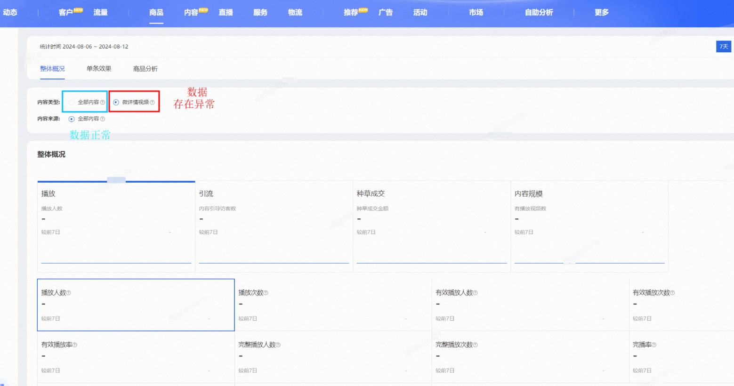
Task: Click the help icon next to 有效播放率
Action: pos(75,345)
